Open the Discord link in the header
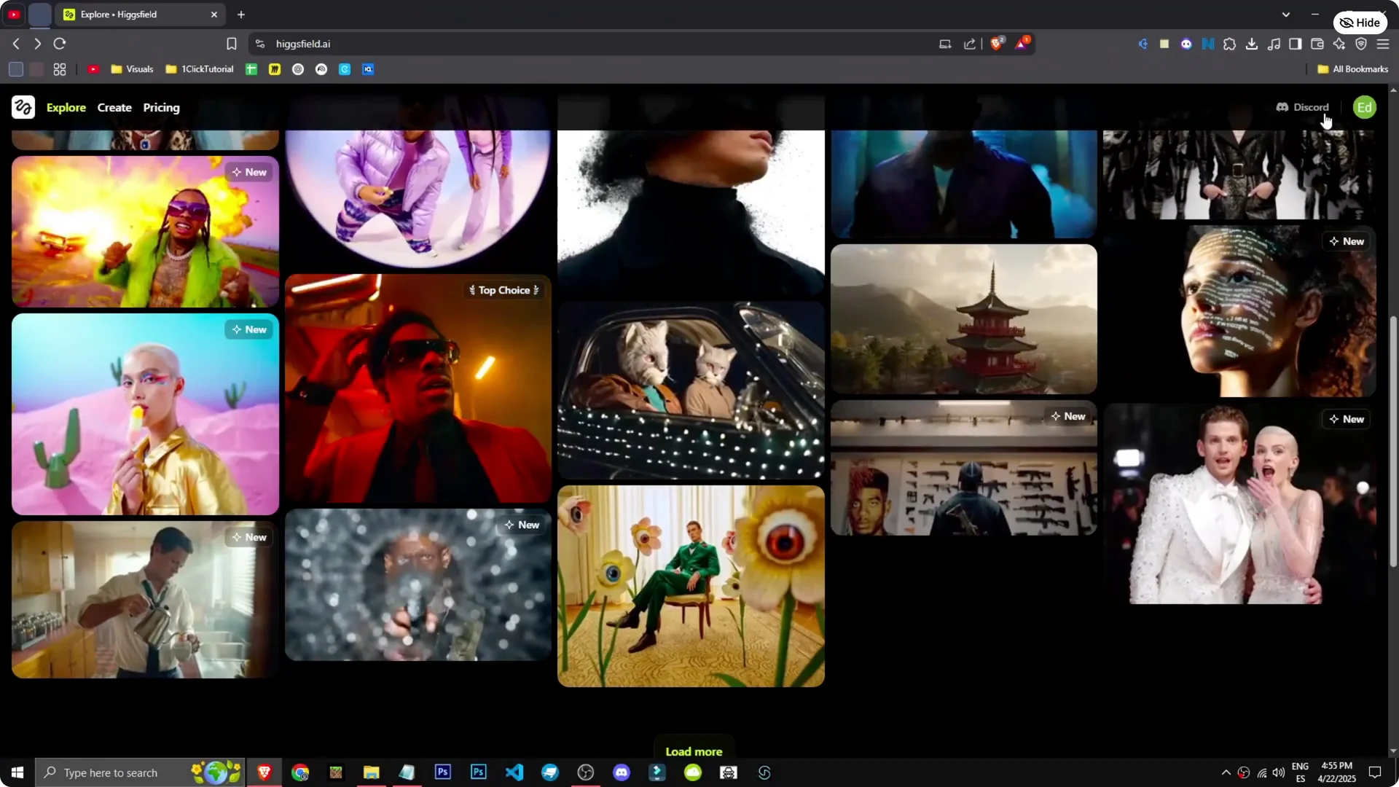 click(1303, 107)
